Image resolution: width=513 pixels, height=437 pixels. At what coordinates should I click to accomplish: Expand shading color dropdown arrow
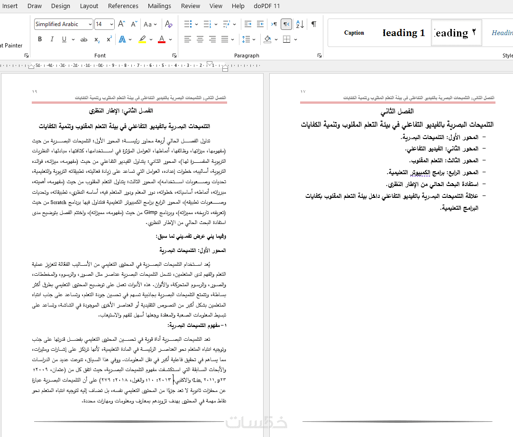click(x=276, y=39)
